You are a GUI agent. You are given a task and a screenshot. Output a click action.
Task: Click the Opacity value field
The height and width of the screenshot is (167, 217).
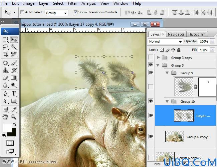[x=204, y=41]
